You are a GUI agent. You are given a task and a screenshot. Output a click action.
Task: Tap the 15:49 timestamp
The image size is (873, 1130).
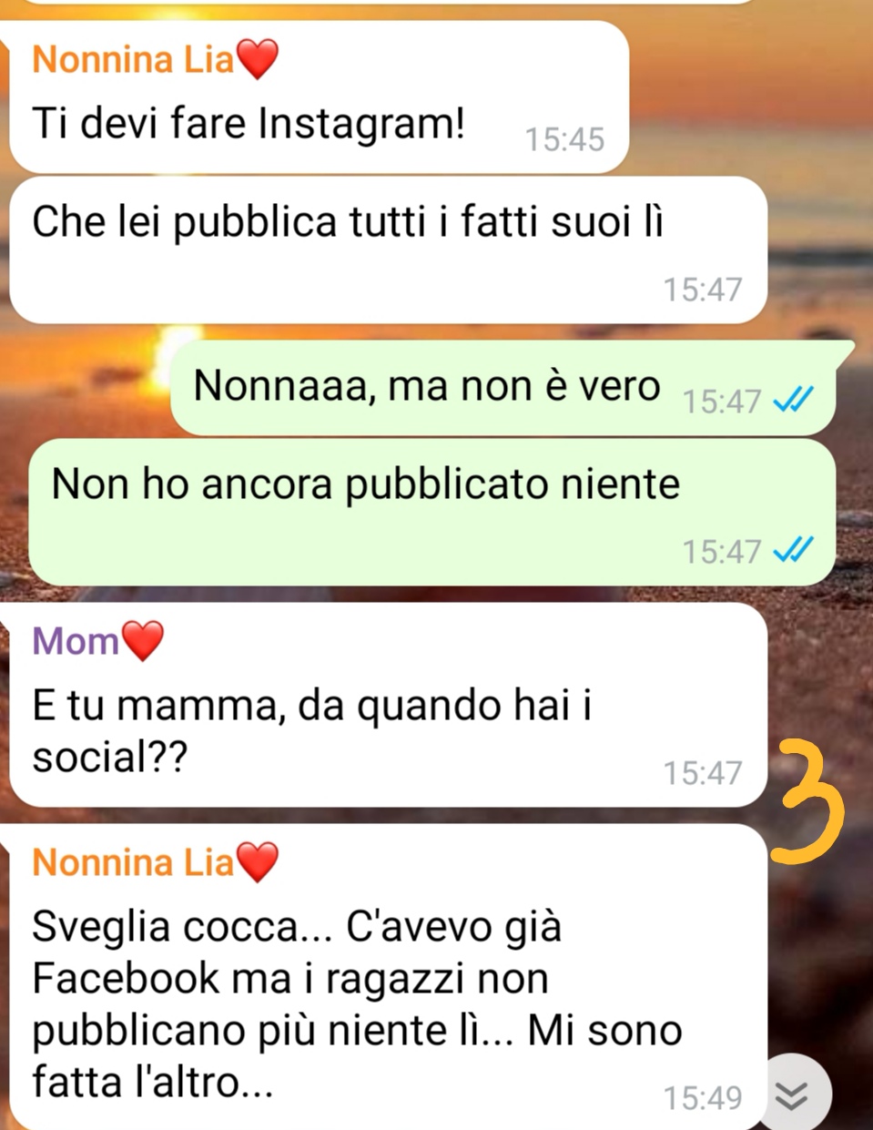(703, 1098)
